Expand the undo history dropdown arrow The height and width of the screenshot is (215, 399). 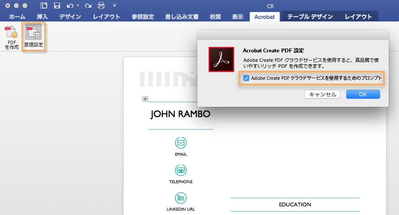[x=78, y=6]
